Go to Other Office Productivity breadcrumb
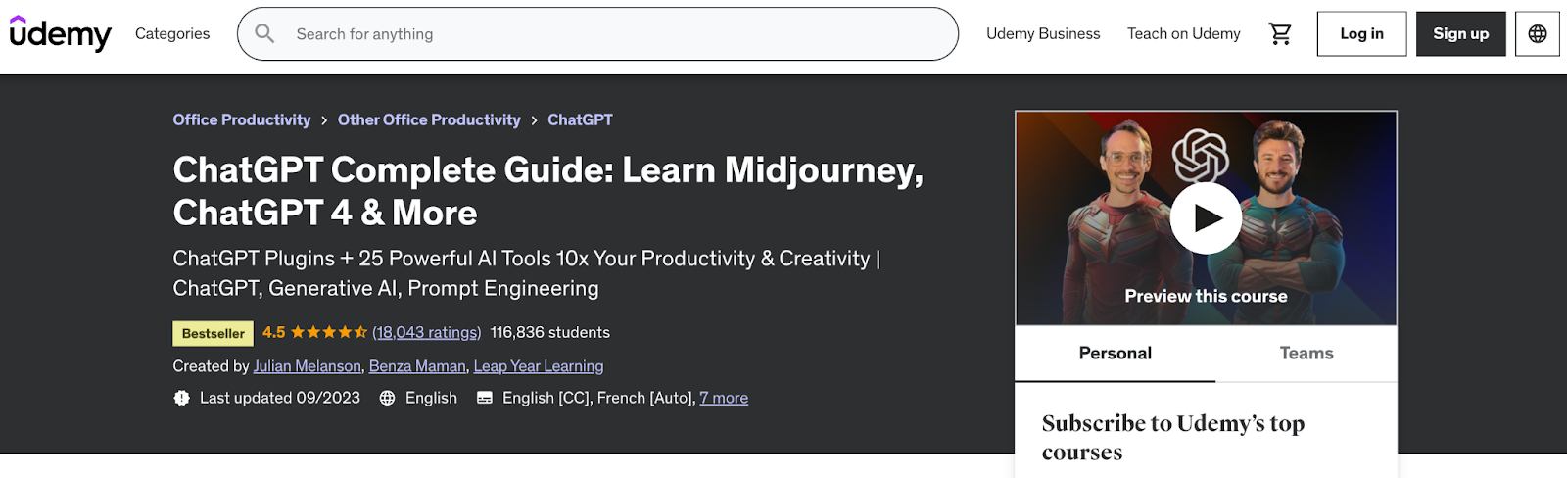Image resolution: width=1567 pixels, height=478 pixels. (x=429, y=119)
